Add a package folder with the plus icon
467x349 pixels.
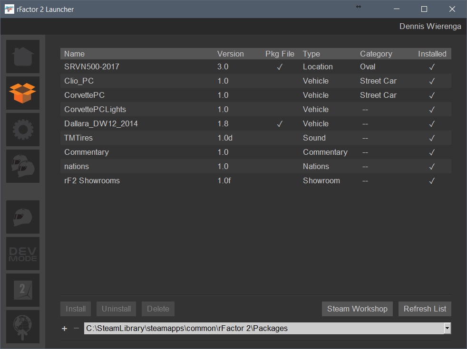[64, 329]
